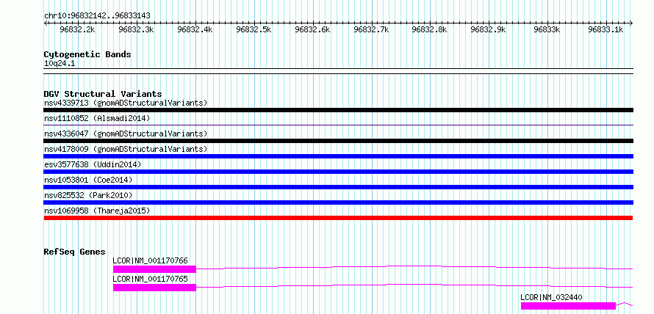Image resolution: width=654 pixels, height=314 pixels.
Task: Select the 96832.4k ruler tick label
Action: coord(195,29)
